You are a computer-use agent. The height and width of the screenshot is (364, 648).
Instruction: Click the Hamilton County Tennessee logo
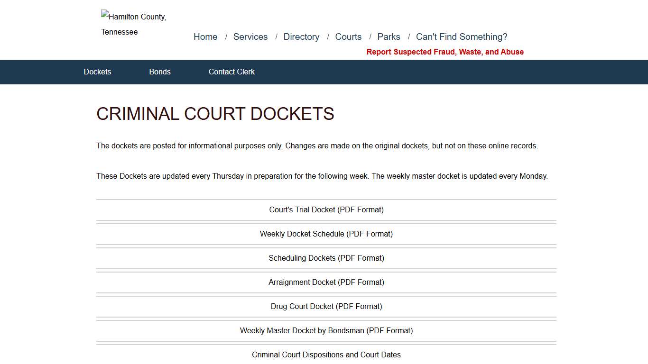[x=133, y=24]
